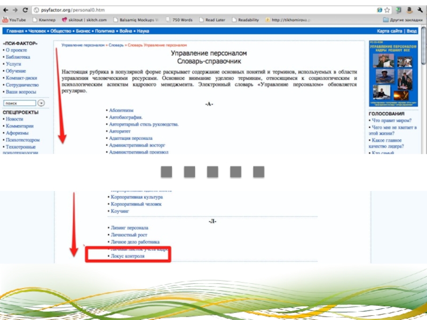Open the Библиотека sidebar link

coord(18,57)
